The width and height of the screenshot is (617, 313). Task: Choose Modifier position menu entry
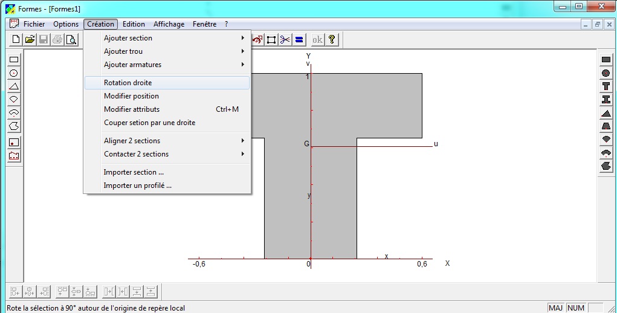point(167,96)
